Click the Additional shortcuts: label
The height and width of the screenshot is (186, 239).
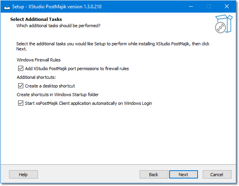(x=36, y=77)
